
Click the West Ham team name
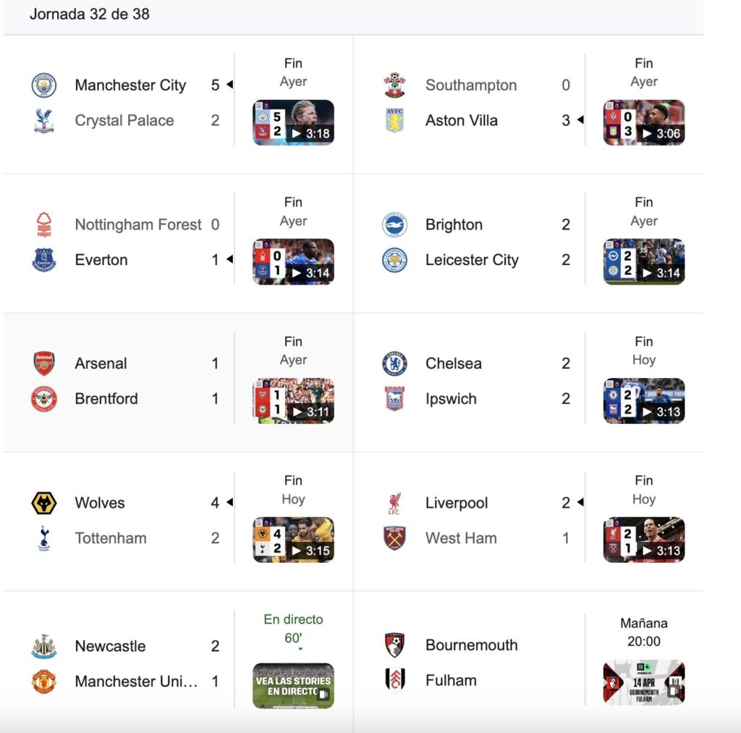coord(461,538)
